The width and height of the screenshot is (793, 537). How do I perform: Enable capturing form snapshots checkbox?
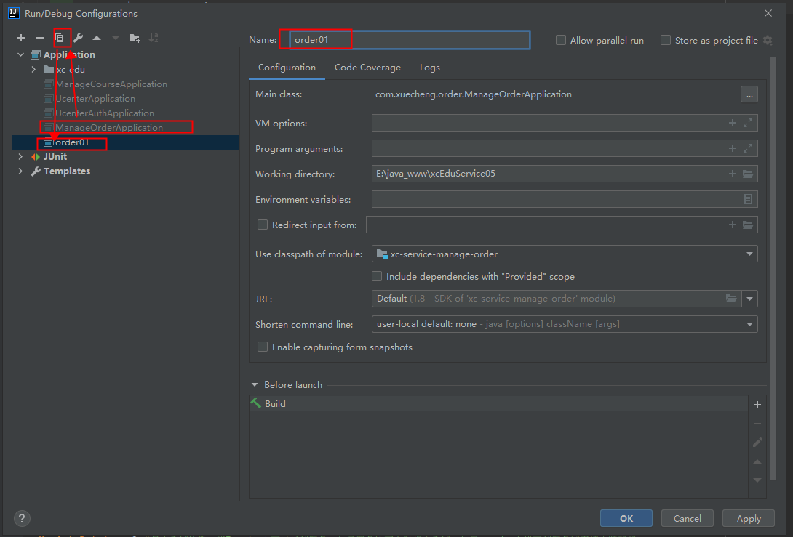(263, 347)
